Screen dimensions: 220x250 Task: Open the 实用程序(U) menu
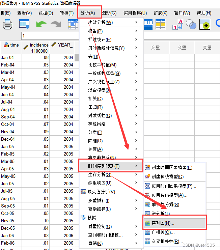(x=135, y=13)
